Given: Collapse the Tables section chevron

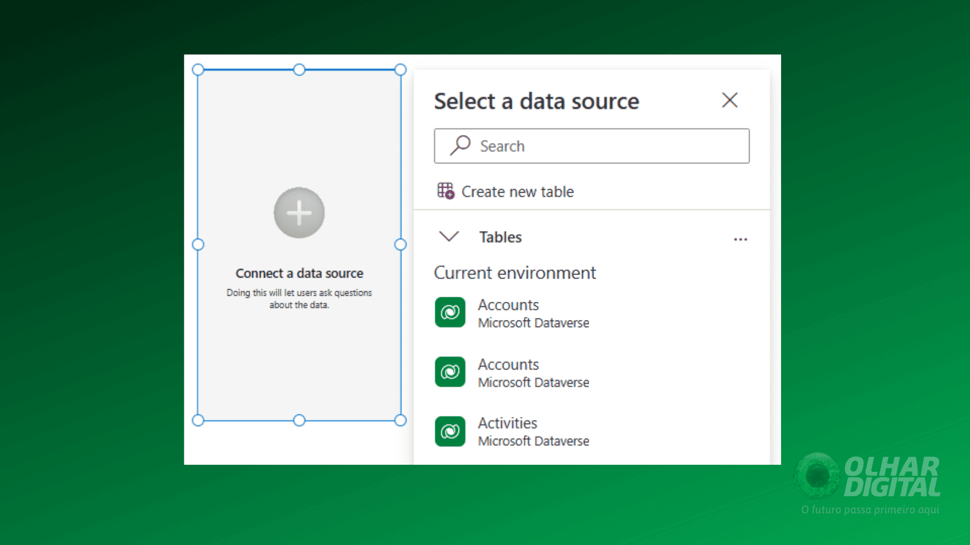Looking at the screenshot, I should [449, 236].
